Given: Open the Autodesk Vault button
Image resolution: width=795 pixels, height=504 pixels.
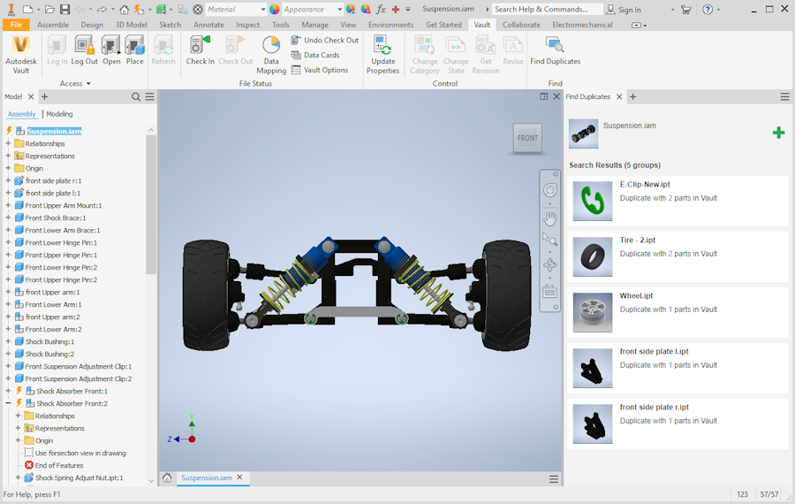Looking at the screenshot, I should [21, 55].
